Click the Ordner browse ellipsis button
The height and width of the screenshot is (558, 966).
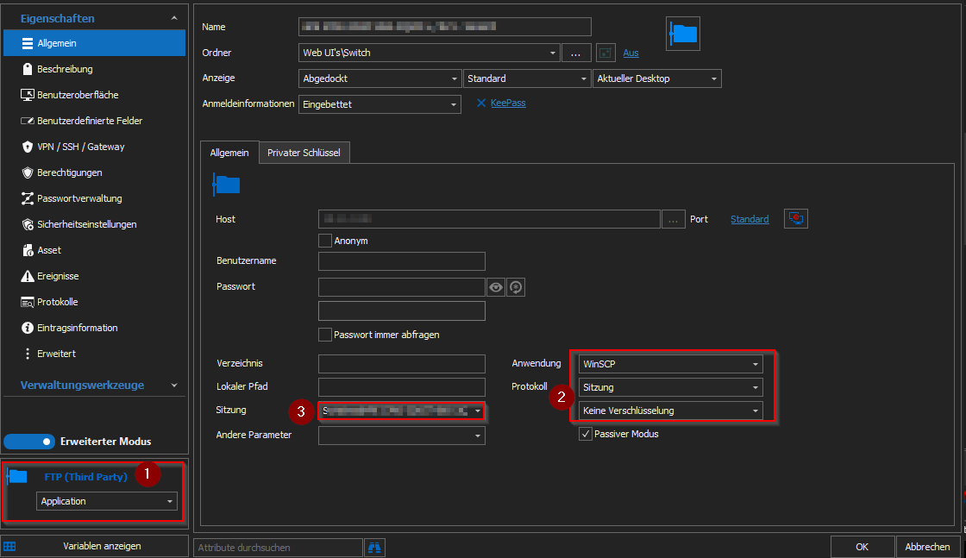point(576,53)
